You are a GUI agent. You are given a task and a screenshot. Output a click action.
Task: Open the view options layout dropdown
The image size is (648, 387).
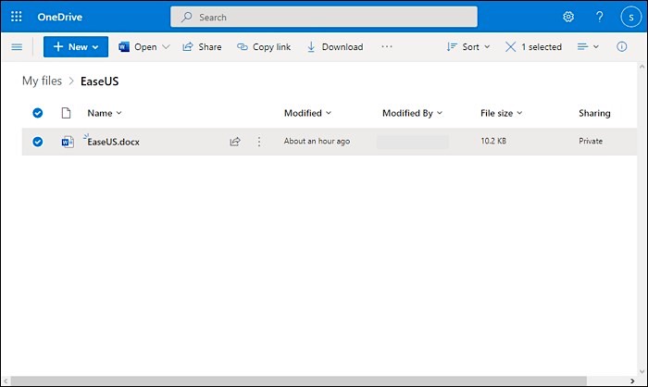pos(588,47)
